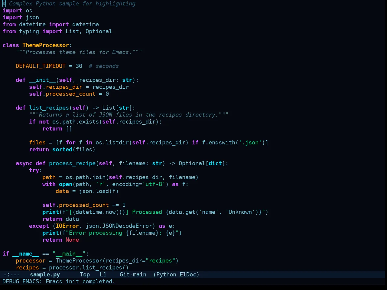The height and width of the screenshot is (290, 387).
Task: Click the '# seconds' comment
Action: point(104,66)
